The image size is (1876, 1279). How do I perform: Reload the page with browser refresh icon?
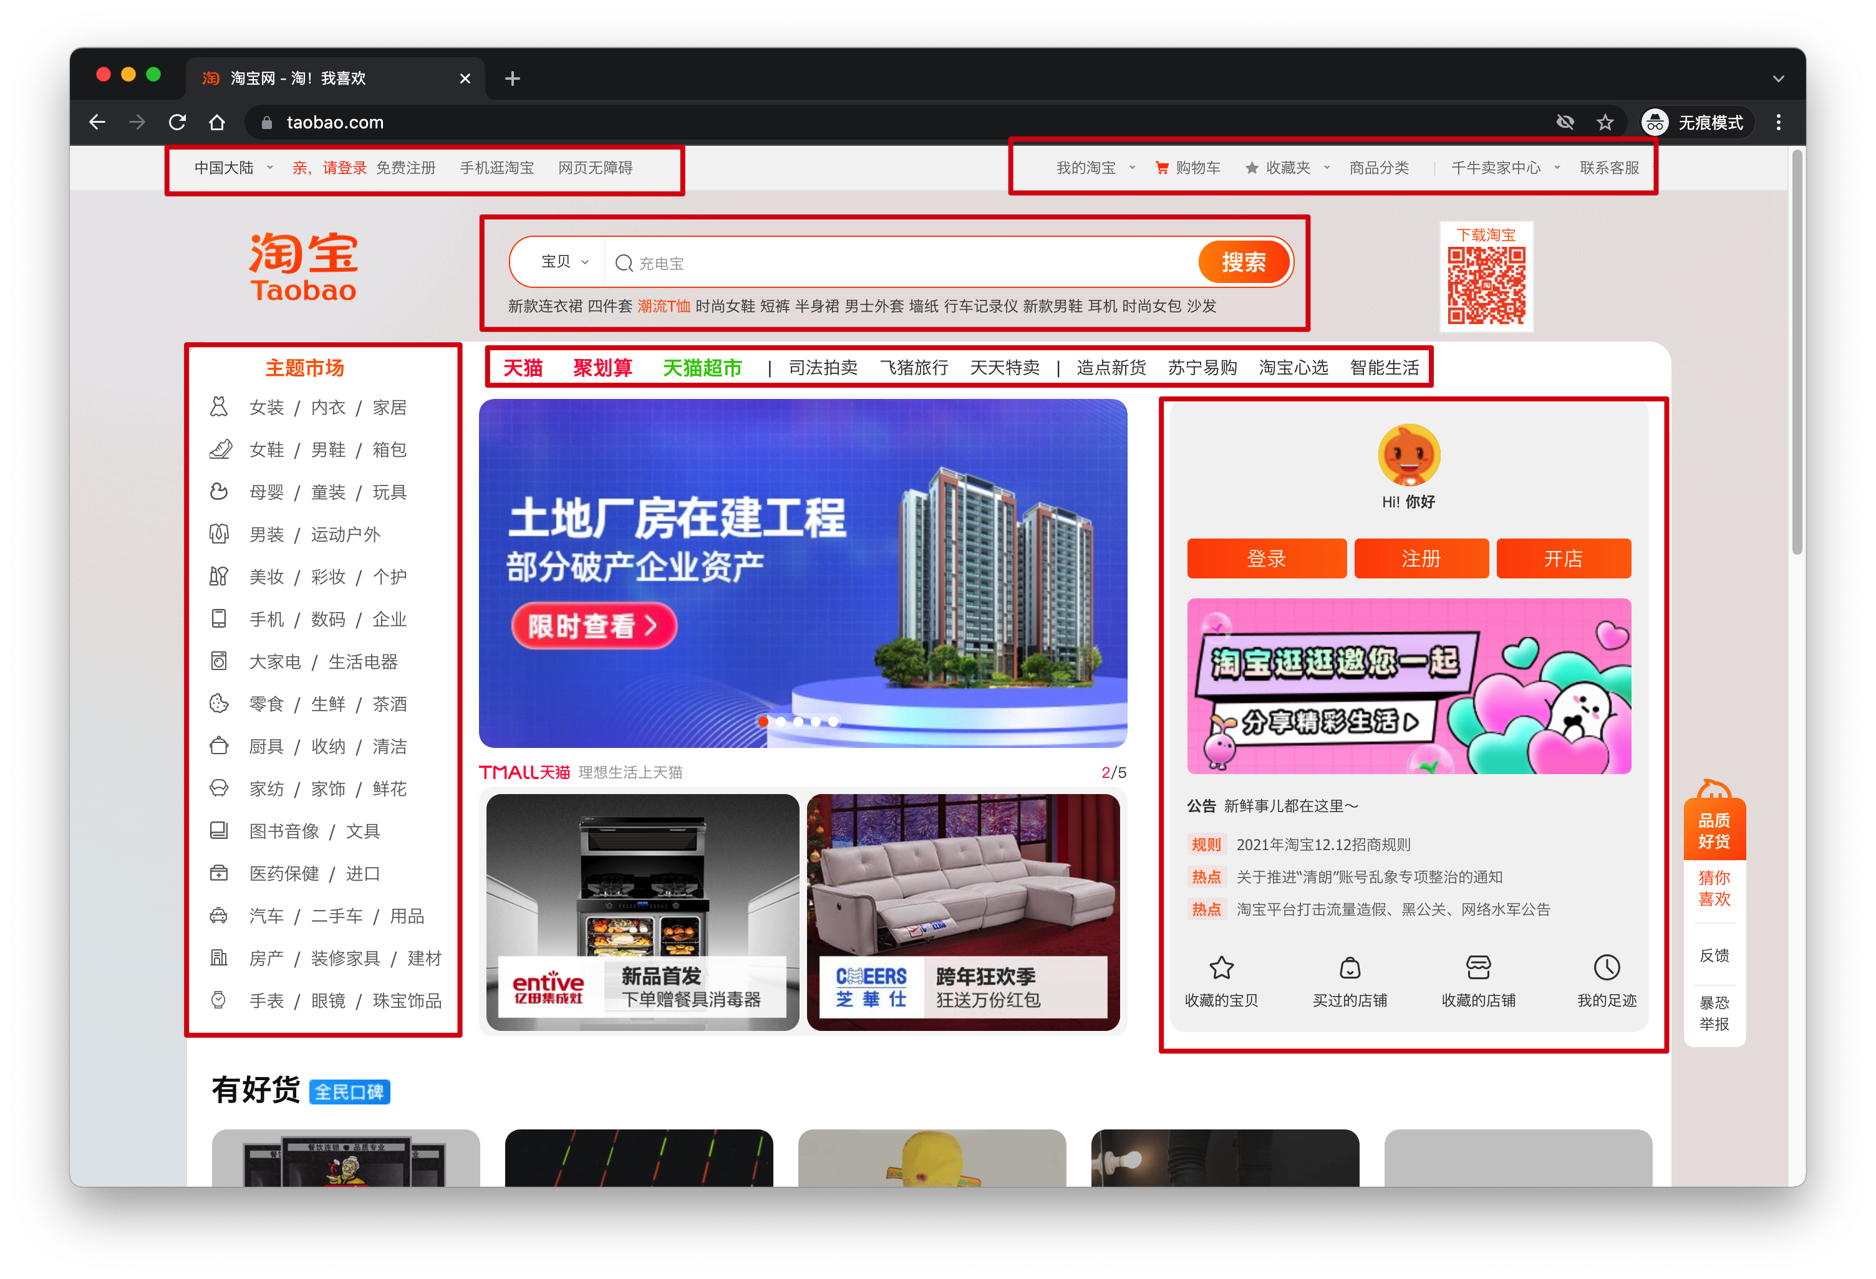click(x=178, y=123)
